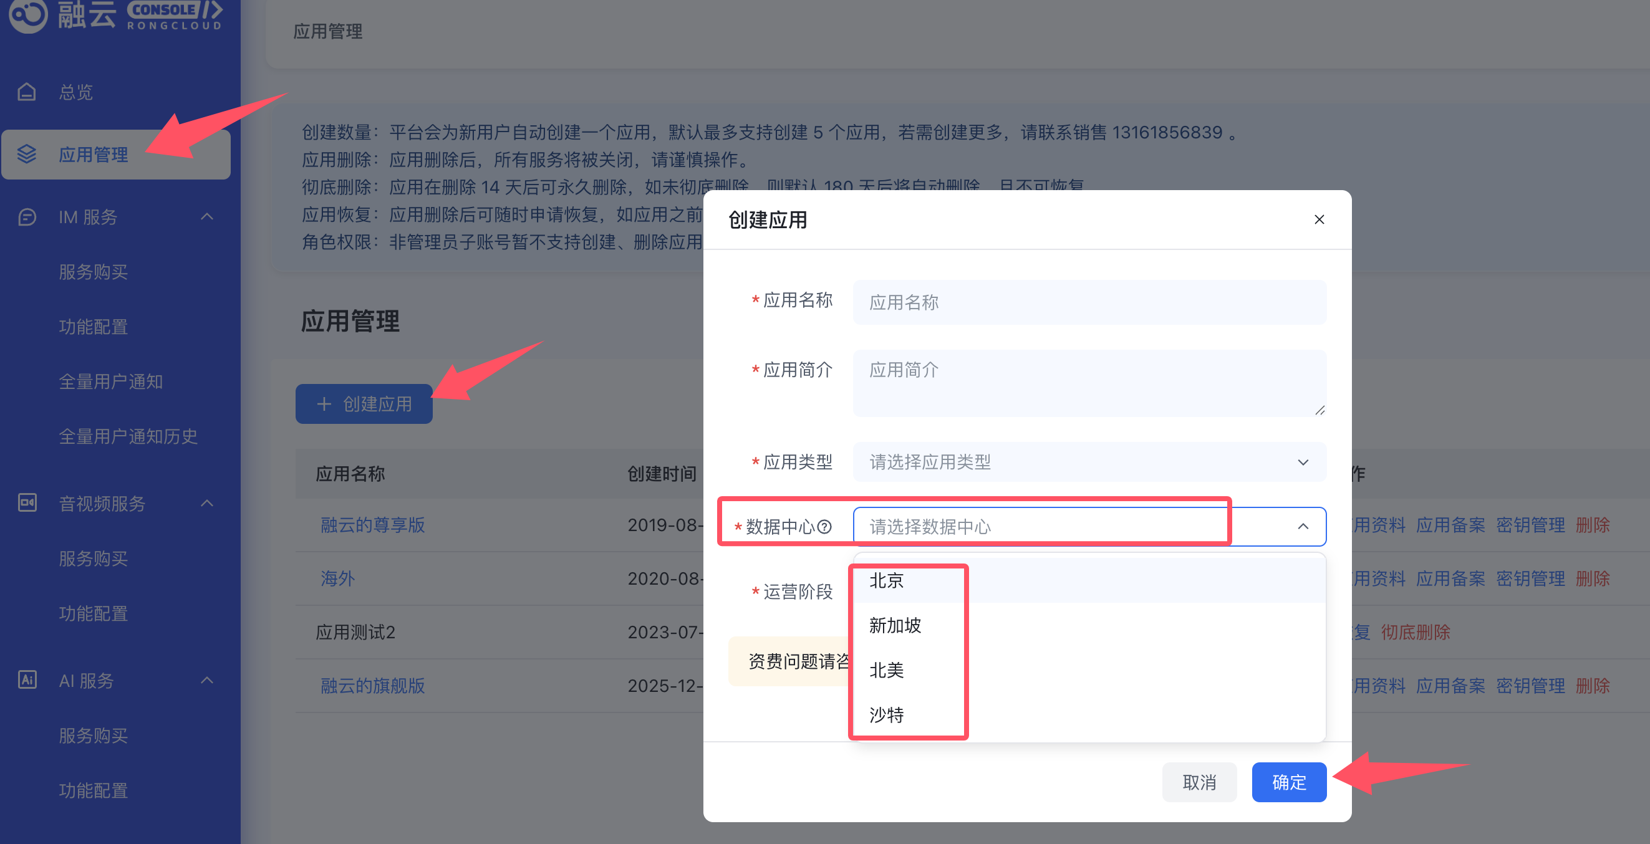Pick the 沙特 data center option

tap(887, 714)
